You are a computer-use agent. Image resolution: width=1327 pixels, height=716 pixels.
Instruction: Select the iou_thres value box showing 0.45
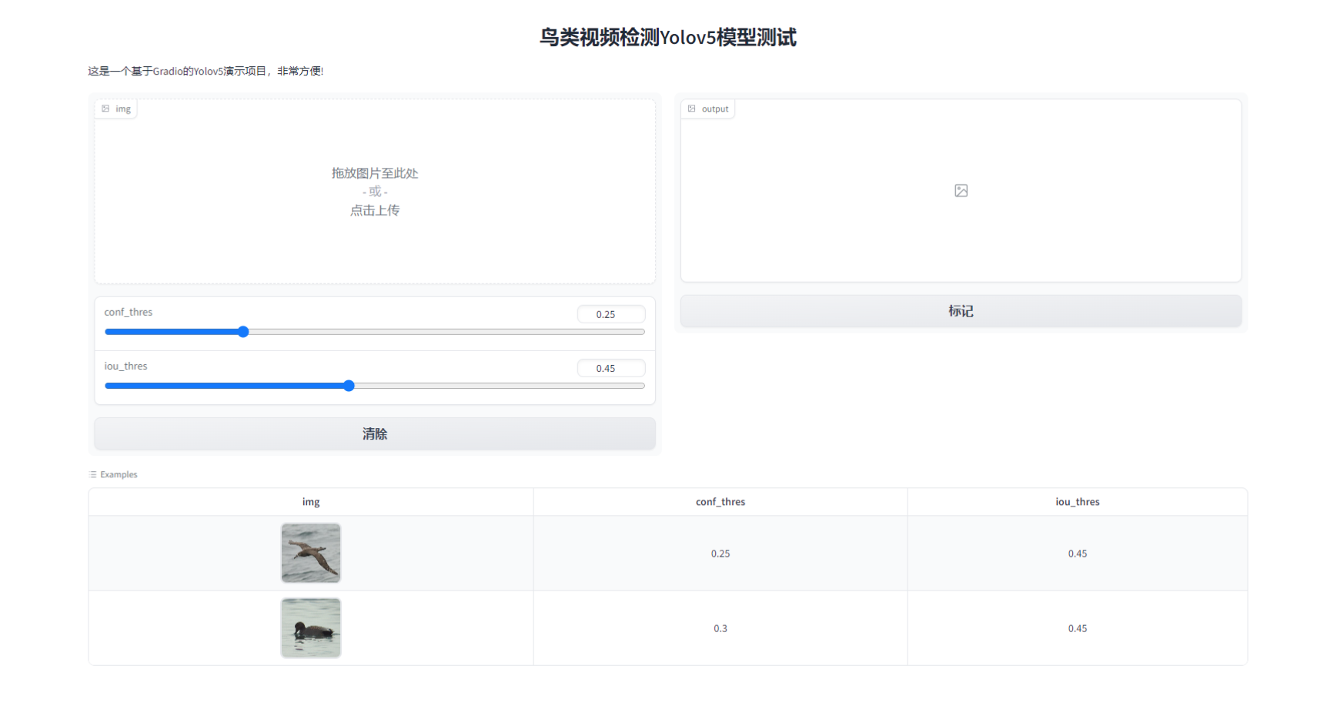click(610, 368)
